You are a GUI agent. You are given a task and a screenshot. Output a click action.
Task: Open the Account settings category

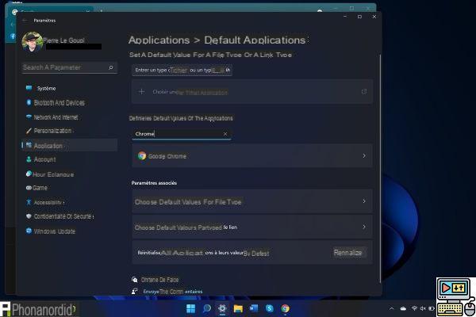coord(70,159)
